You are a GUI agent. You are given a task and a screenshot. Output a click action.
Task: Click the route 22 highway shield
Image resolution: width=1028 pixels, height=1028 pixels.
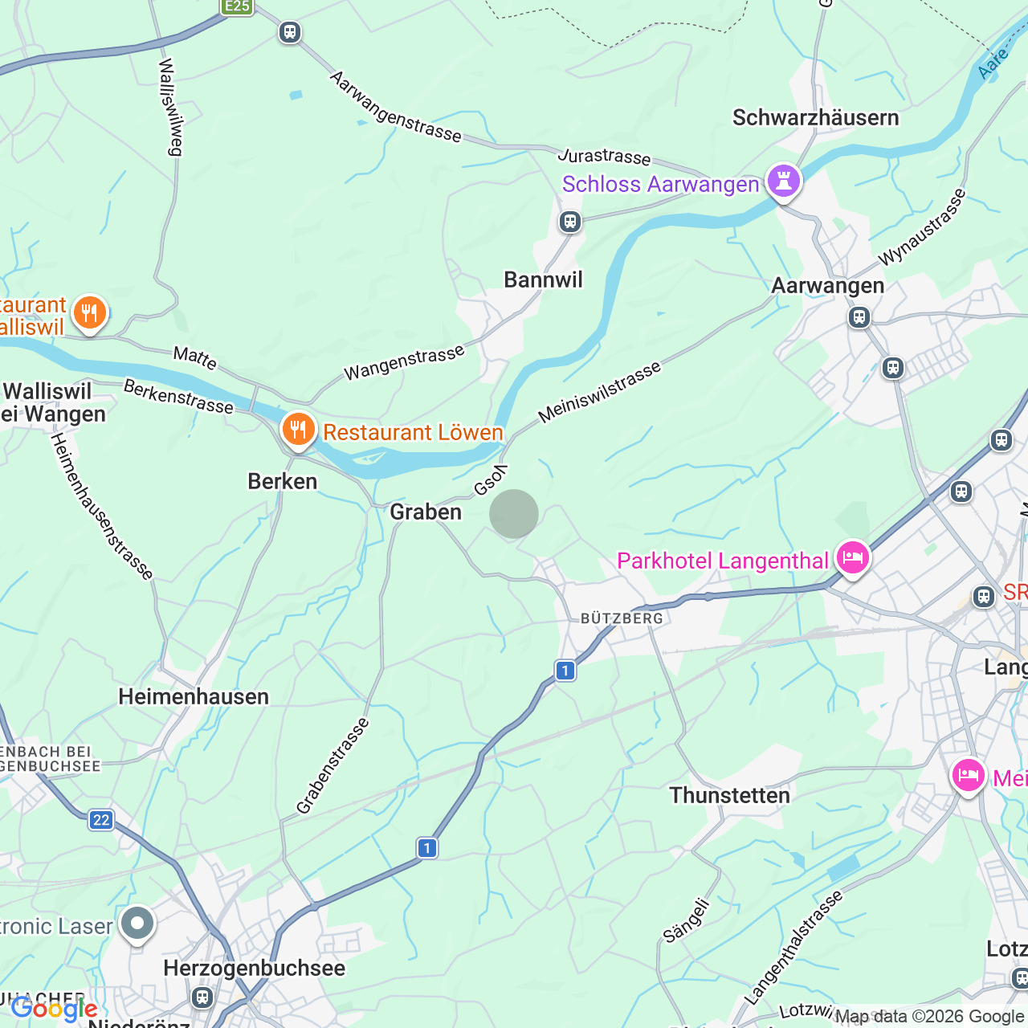tap(101, 820)
